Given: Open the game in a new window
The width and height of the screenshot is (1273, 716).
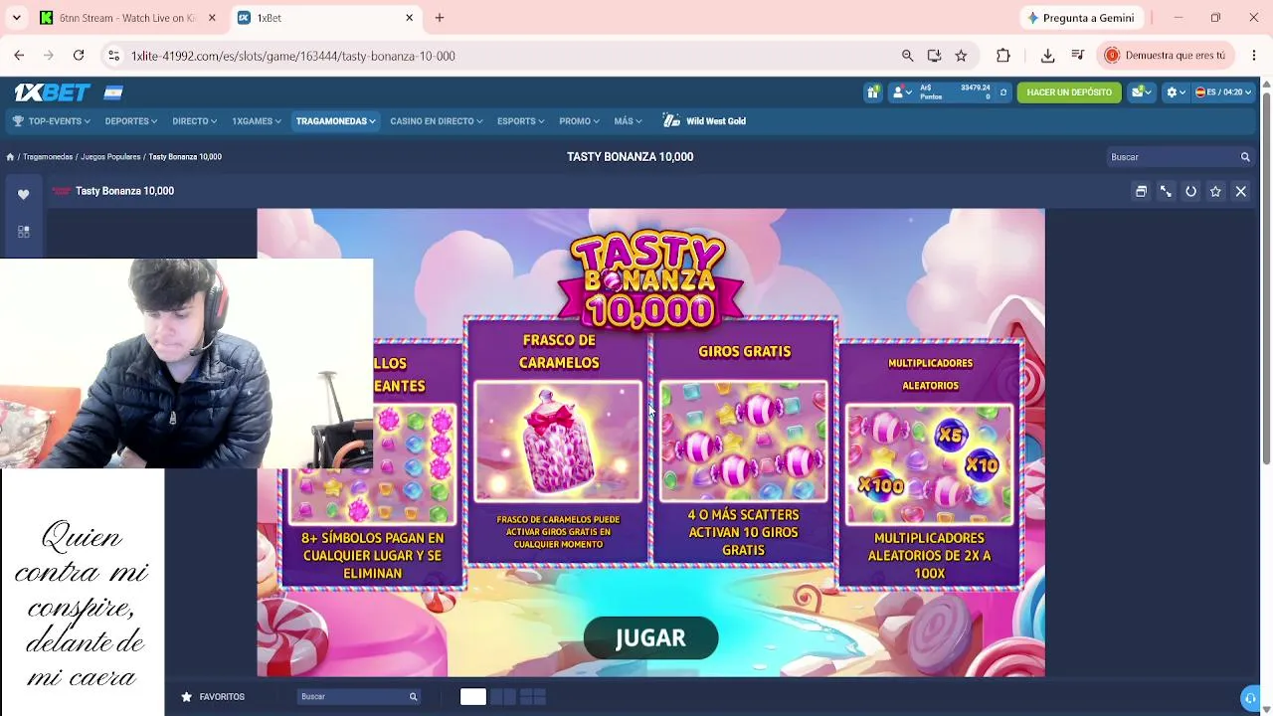Looking at the screenshot, I should (1141, 191).
